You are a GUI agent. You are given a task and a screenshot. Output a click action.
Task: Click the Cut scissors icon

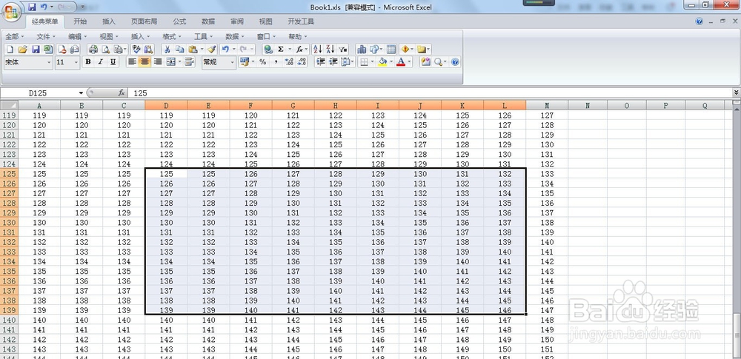tap(167, 49)
